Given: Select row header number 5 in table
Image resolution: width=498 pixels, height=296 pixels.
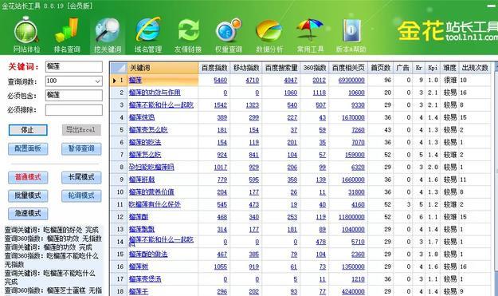Looking at the screenshot, I should click(x=119, y=130).
